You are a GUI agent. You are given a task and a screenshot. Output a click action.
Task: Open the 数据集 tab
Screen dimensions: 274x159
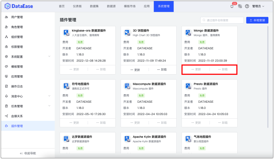tap(94, 6)
